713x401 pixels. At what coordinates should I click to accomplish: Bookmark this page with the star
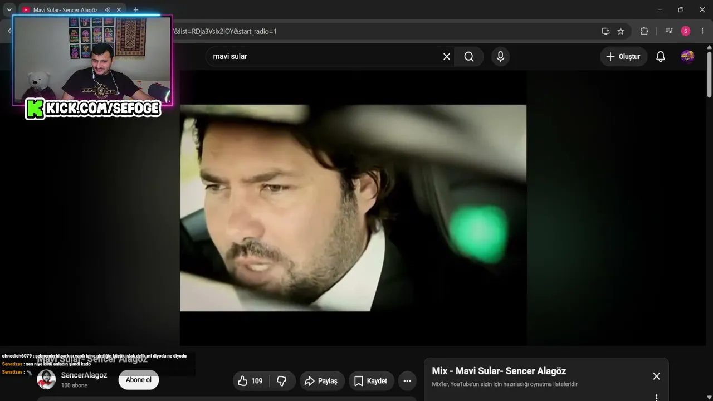click(x=621, y=31)
